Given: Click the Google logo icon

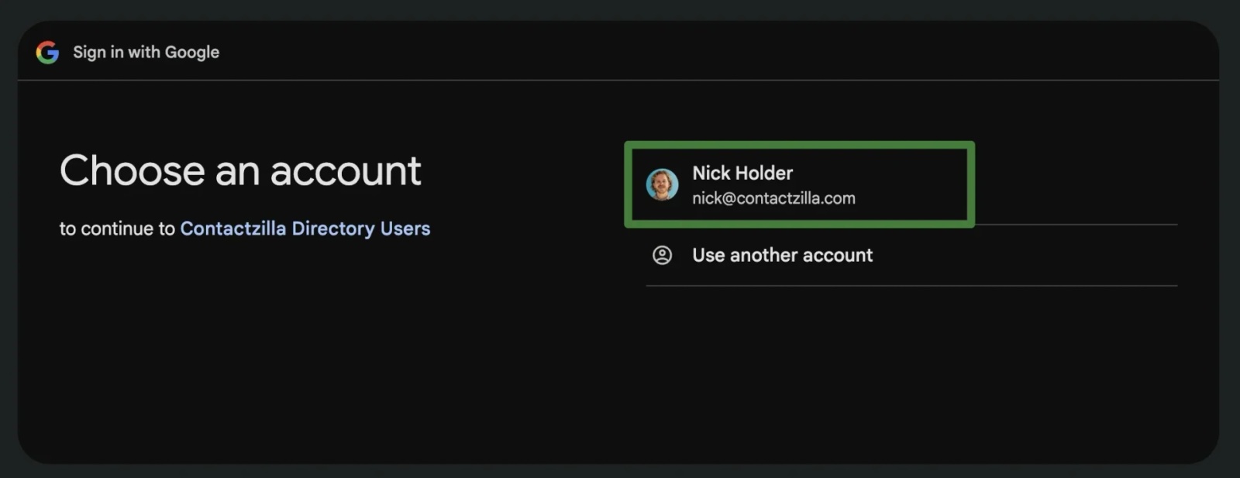Looking at the screenshot, I should [x=47, y=52].
